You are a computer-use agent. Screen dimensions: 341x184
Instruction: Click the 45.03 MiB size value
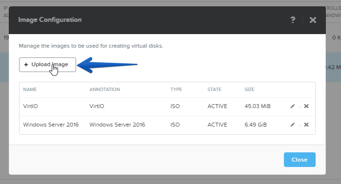258,106
